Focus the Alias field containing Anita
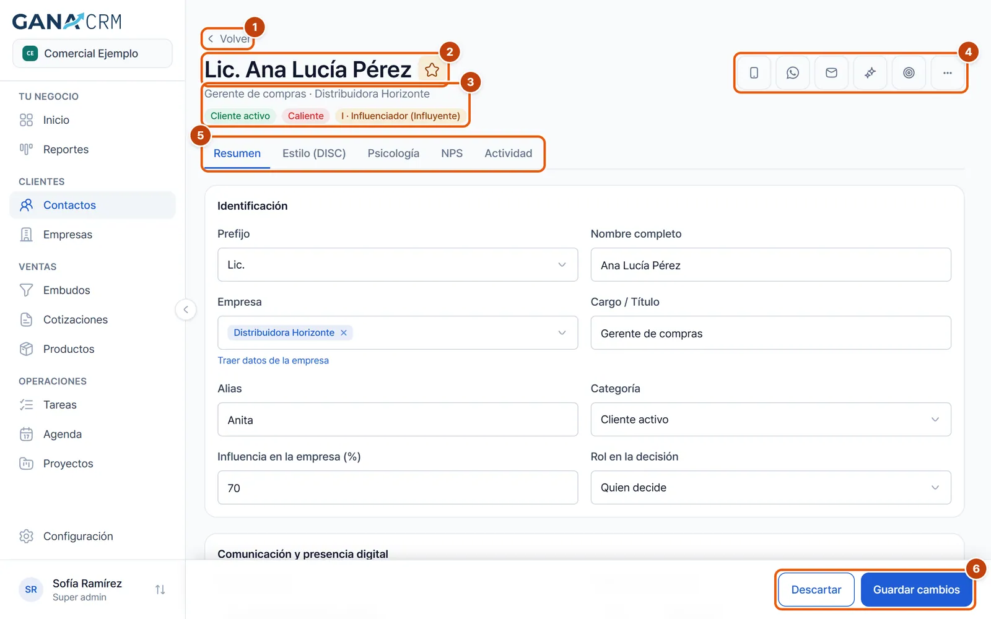Viewport: 991px width, 619px height. 398,420
